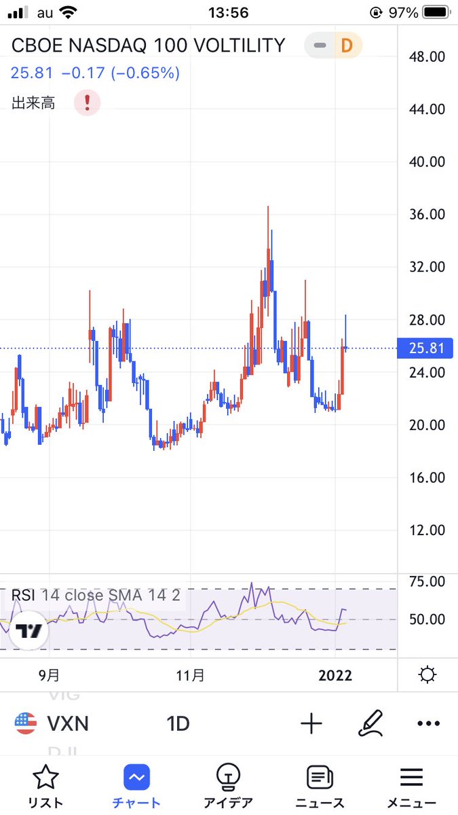This screenshot has height=815, width=458.
Task: Tap the US flag symbol icon
Action: coord(26,724)
